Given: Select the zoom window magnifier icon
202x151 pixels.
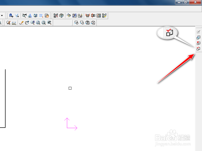Looking at the screenshot, I should click(x=38, y=23).
